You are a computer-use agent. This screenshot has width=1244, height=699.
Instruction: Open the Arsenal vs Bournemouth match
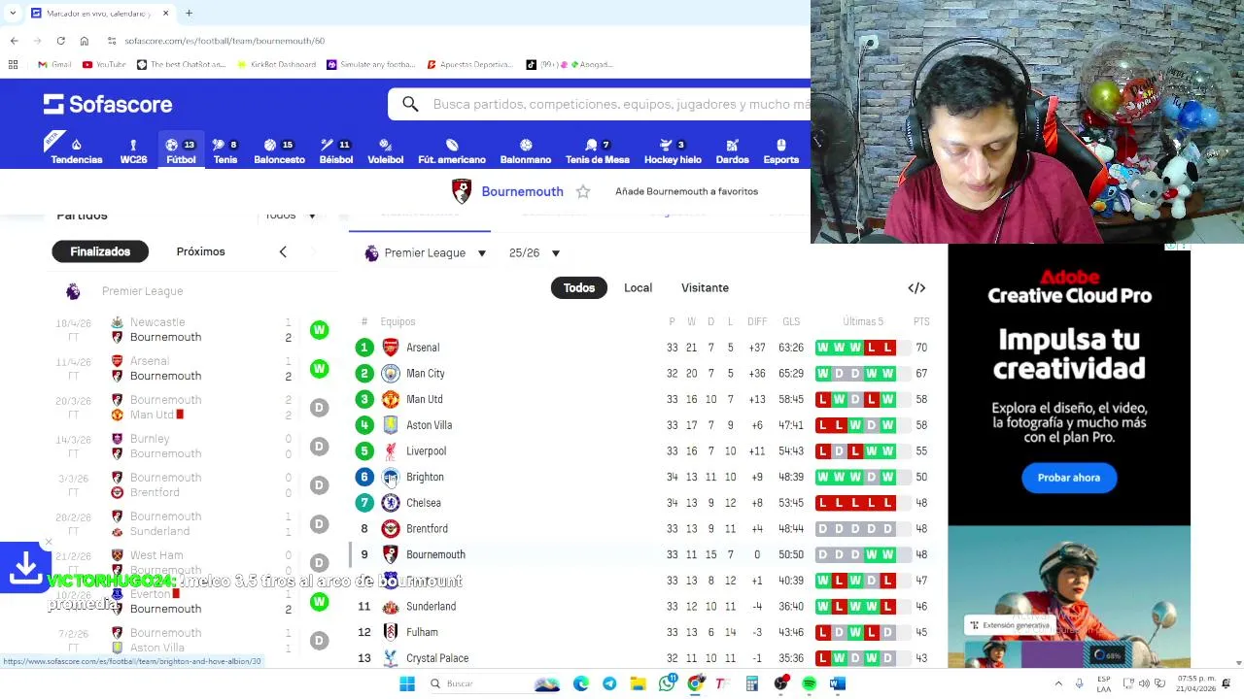click(x=192, y=368)
